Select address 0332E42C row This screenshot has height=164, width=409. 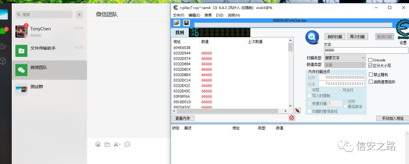click(x=230, y=86)
